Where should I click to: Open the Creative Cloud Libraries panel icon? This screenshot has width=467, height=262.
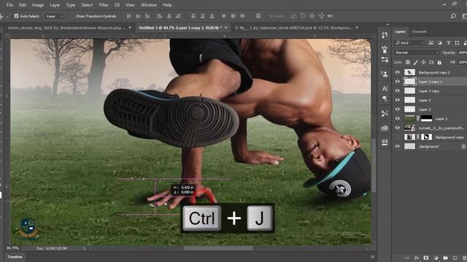coord(385,128)
